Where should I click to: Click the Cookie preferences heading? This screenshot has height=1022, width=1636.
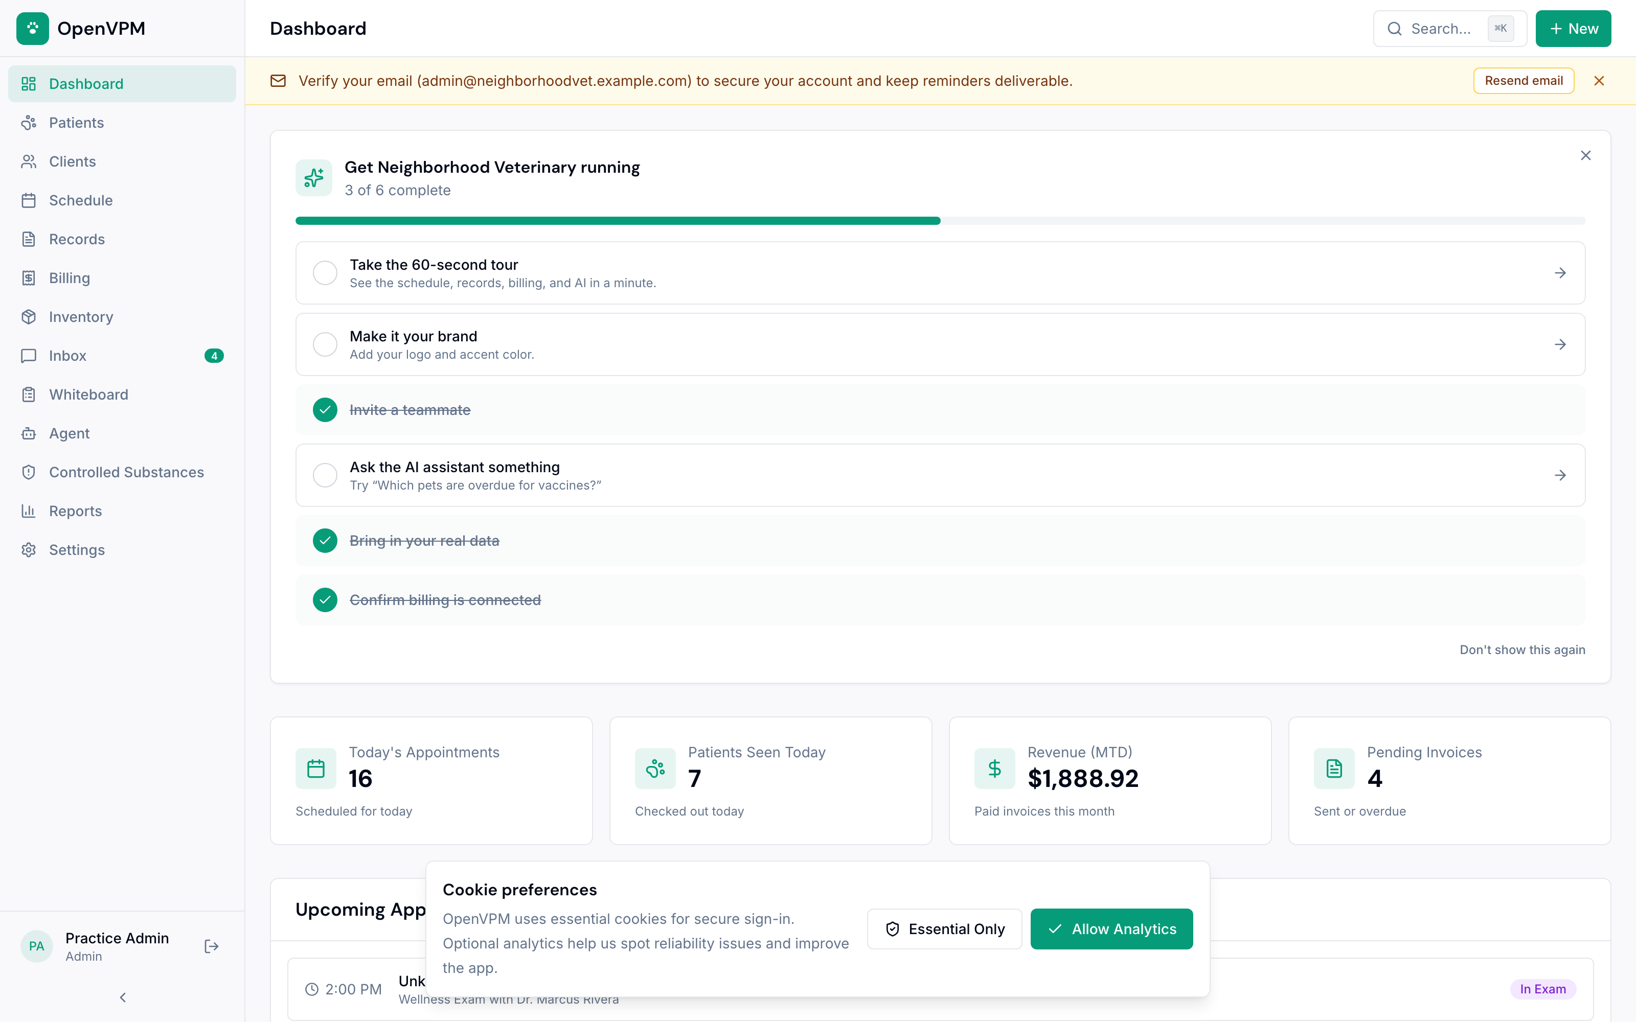(520, 890)
